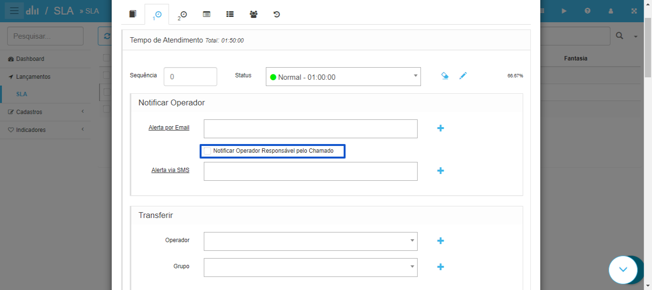The width and height of the screenshot is (652, 290).
Task: Click the » SLA breadcrumb
Action: pyautogui.click(x=89, y=11)
